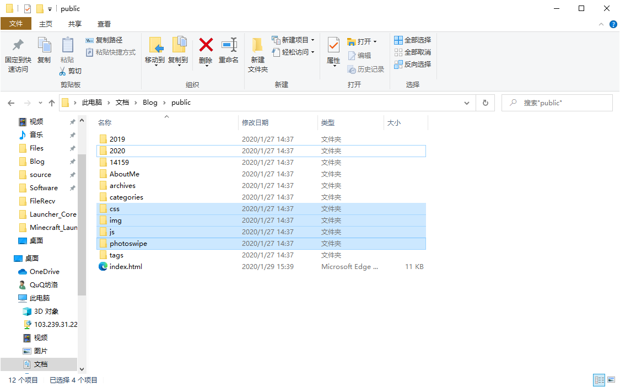This screenshot has width=620, height=387.
Task: Open Properties (属性) from the ribbon
Action: (333, 46)
